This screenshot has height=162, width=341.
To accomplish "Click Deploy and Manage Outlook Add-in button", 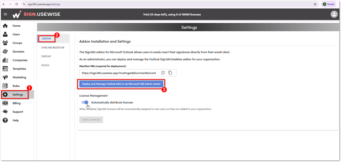I will pos(121,84).
